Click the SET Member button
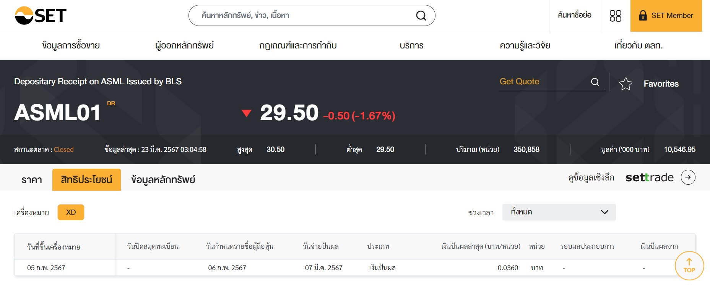This screenshot has height=285, width=710. 666,16
